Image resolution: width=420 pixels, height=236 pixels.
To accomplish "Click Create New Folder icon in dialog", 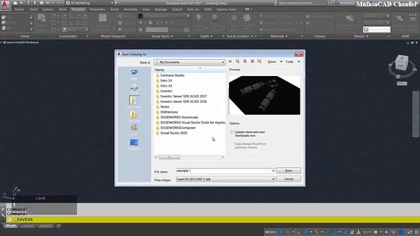I will click(x=259, y=62).
